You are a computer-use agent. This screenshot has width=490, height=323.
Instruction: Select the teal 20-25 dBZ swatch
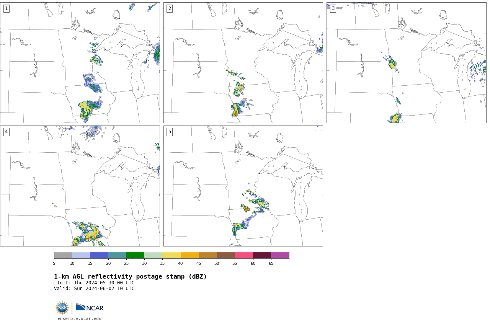tap(117, 255)
